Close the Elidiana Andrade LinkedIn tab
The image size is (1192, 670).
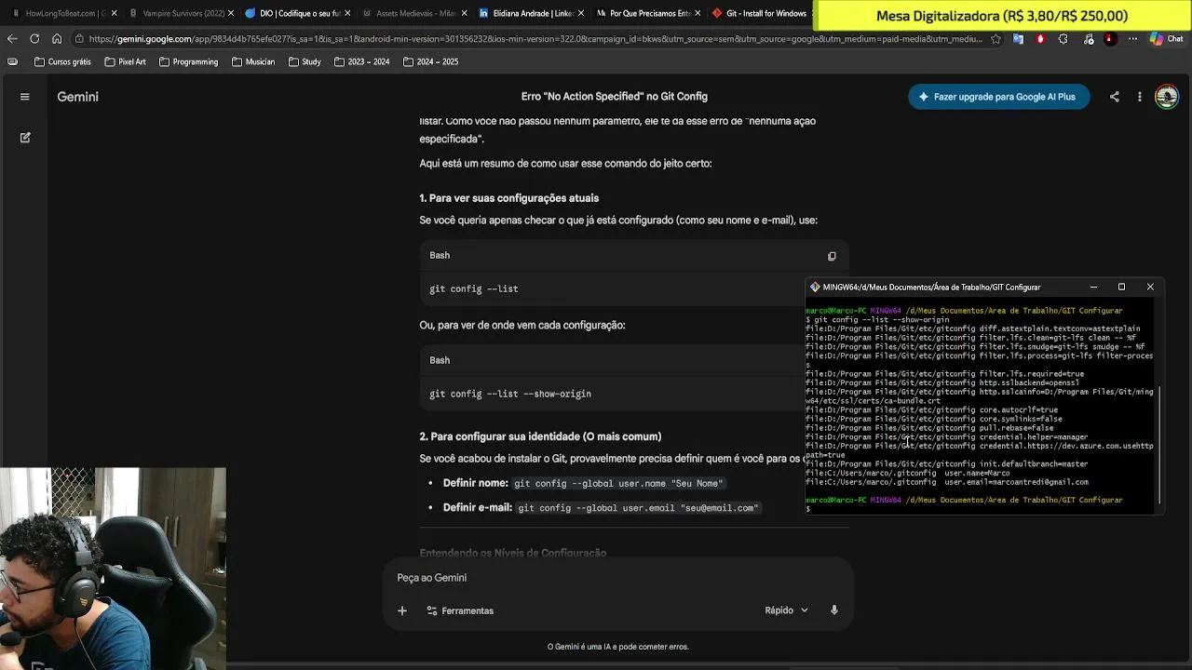point(580,13)
